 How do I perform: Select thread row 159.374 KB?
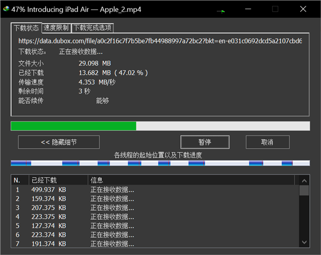point(155,199)
